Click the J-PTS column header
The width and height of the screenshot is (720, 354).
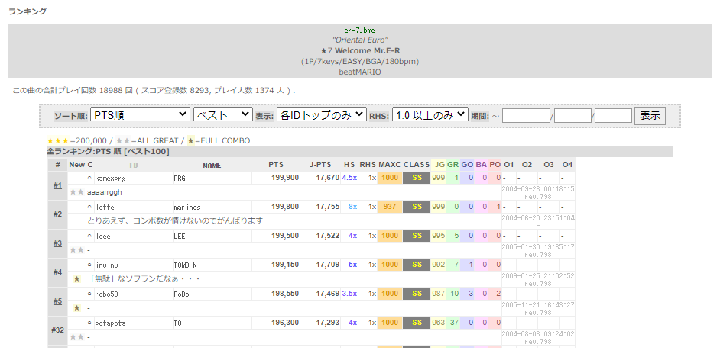[x=320, y=165]
